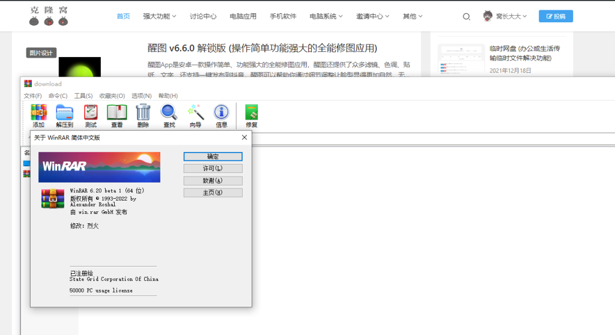Image resolution: width=615 pixels, height=335 pixels.
Task: Click the 许可(L) license button
Action: click(213, 168)
